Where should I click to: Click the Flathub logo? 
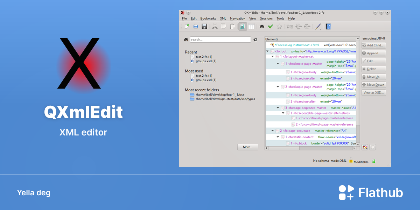[371, 192]
